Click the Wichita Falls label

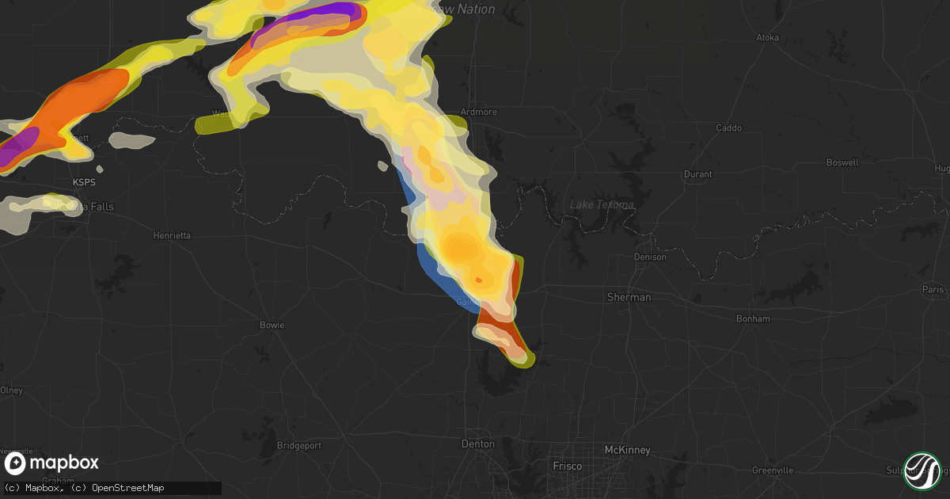(85, 207)
